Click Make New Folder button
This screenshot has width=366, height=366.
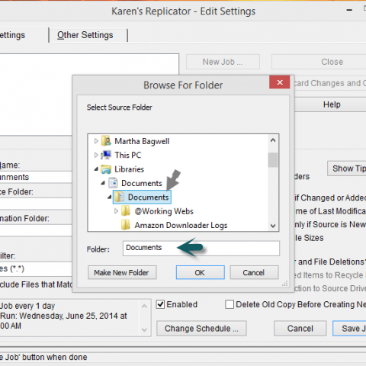click(122, 272)
